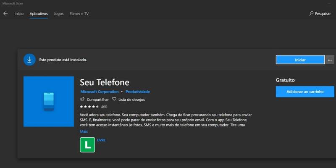Viewport: 336px width, 168px height.
Task: Click the Adicionar ao carrinho button
Action: [x=305, y=92]
